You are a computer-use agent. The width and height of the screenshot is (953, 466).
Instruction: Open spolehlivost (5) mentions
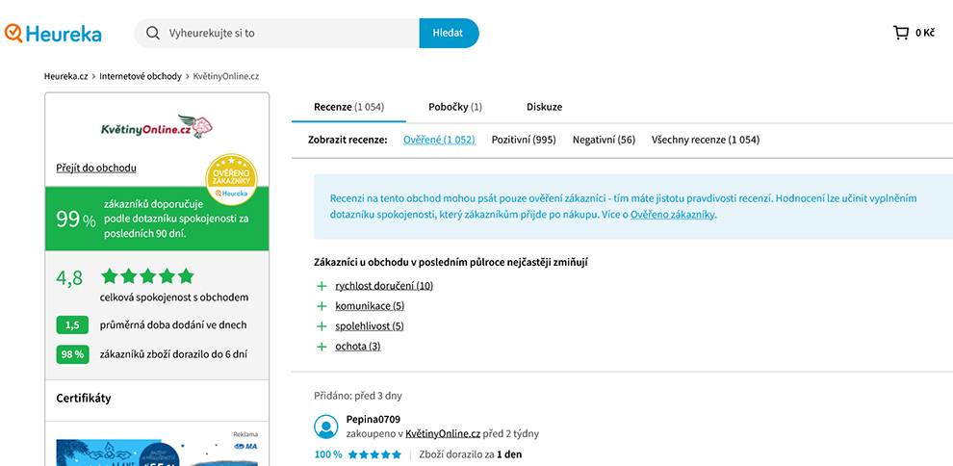click(x=370, y=326)
